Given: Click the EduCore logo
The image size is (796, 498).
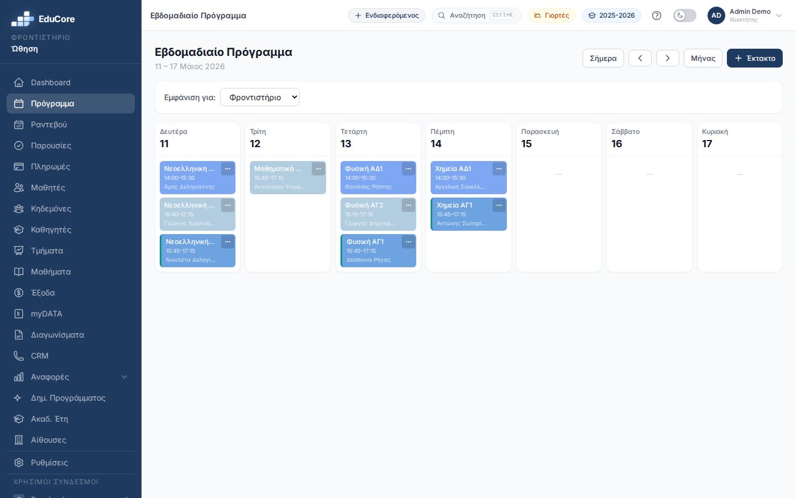Looking at the screenshot, I should coord(43,19).
